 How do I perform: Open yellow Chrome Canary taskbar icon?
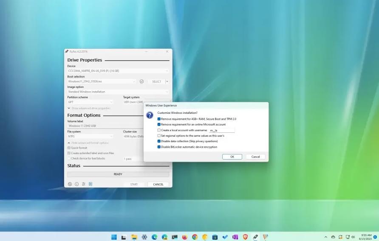point(205,237)
